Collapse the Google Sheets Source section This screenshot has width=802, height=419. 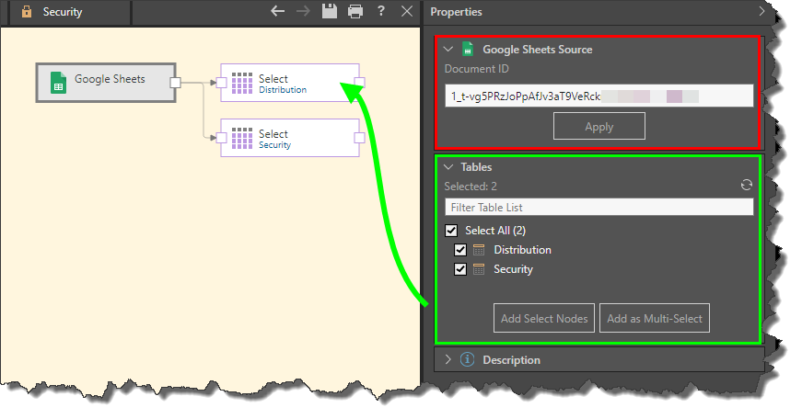click(448, 50)
